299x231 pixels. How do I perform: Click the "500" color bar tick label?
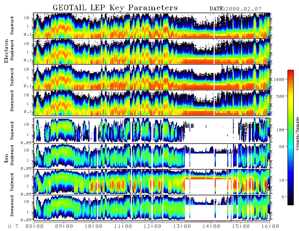tap(280, 96)
